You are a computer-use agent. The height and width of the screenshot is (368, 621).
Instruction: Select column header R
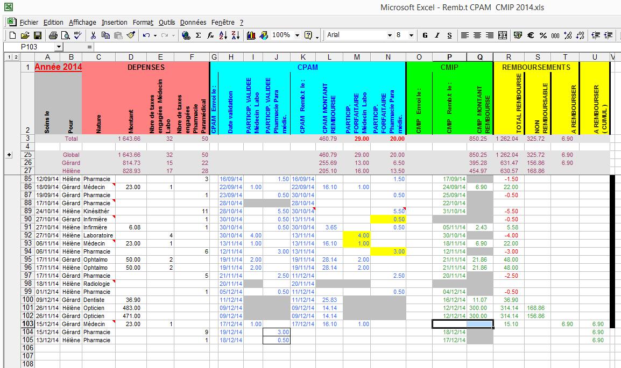[x=509, y=57]
